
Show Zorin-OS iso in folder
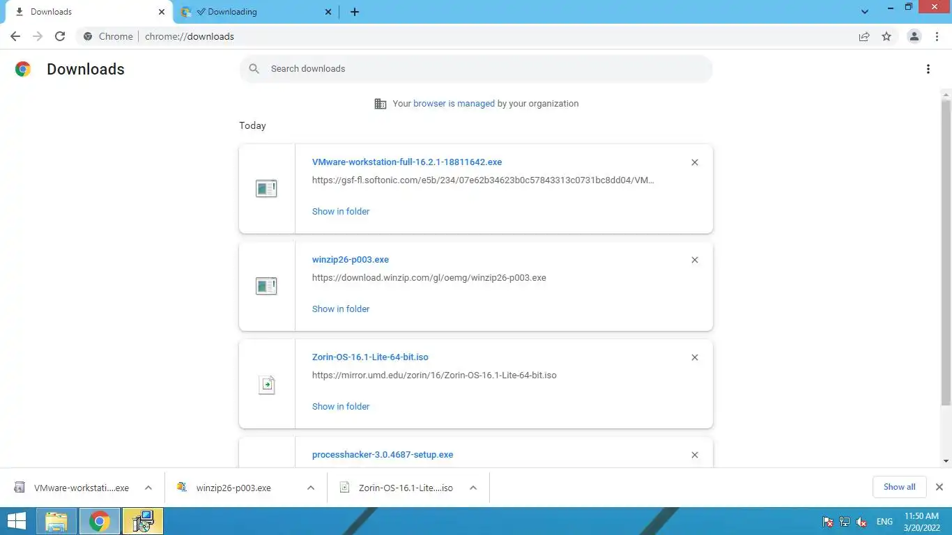click(341, 406)
